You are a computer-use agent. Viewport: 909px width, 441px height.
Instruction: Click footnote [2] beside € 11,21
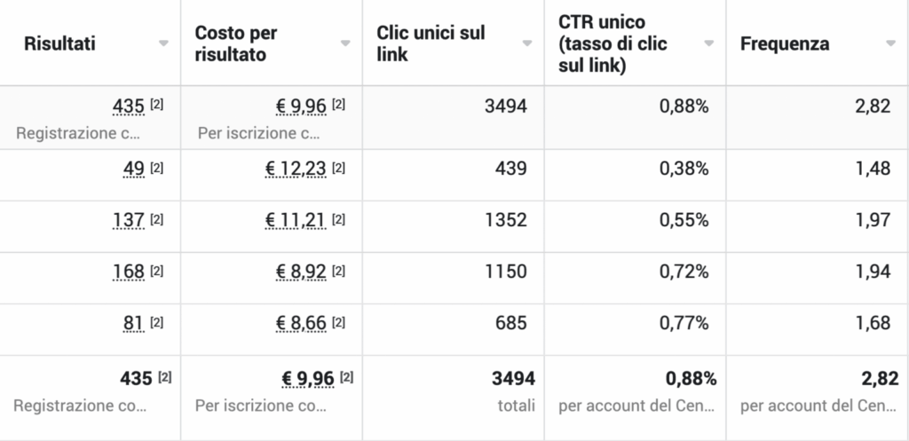point(338,219)
